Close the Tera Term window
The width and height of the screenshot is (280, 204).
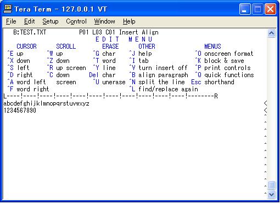click(x=270, y=9)
